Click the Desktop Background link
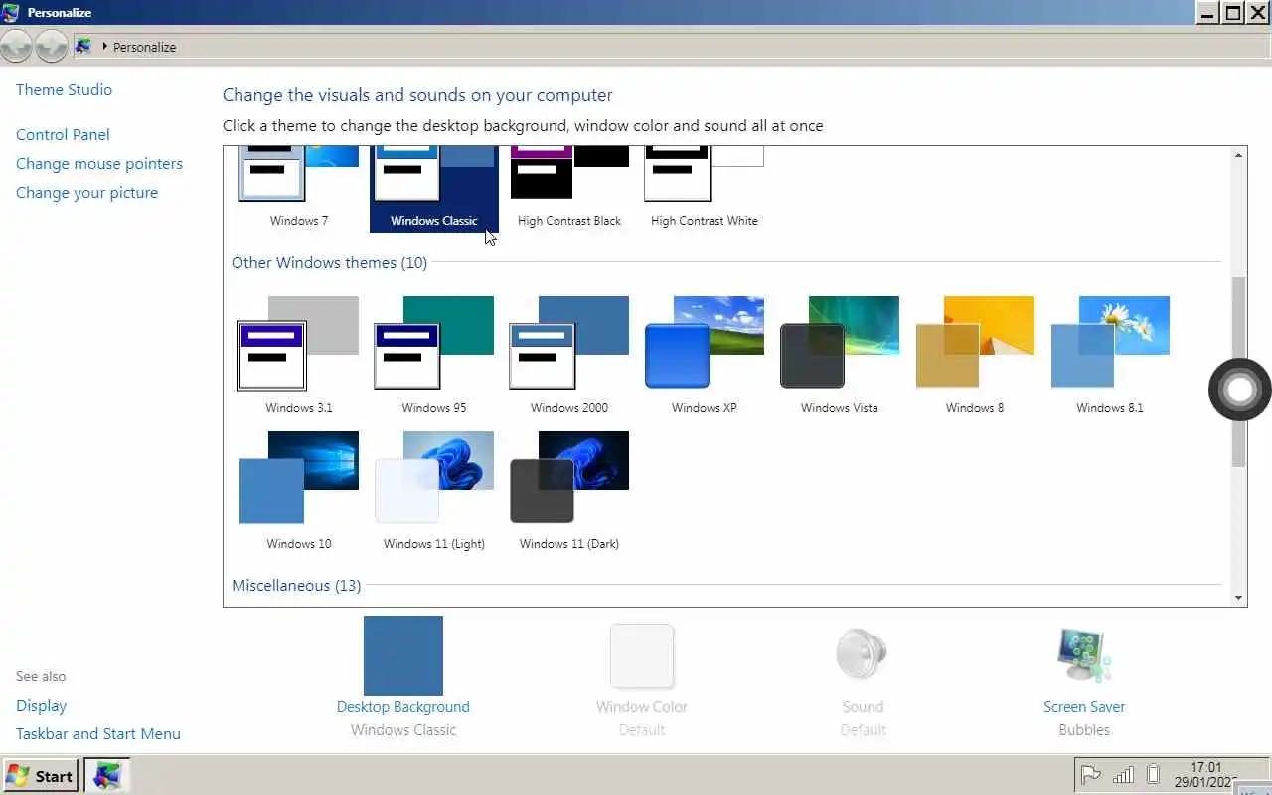The height and width of the screenshot is (795, 1272). [403, 707]
